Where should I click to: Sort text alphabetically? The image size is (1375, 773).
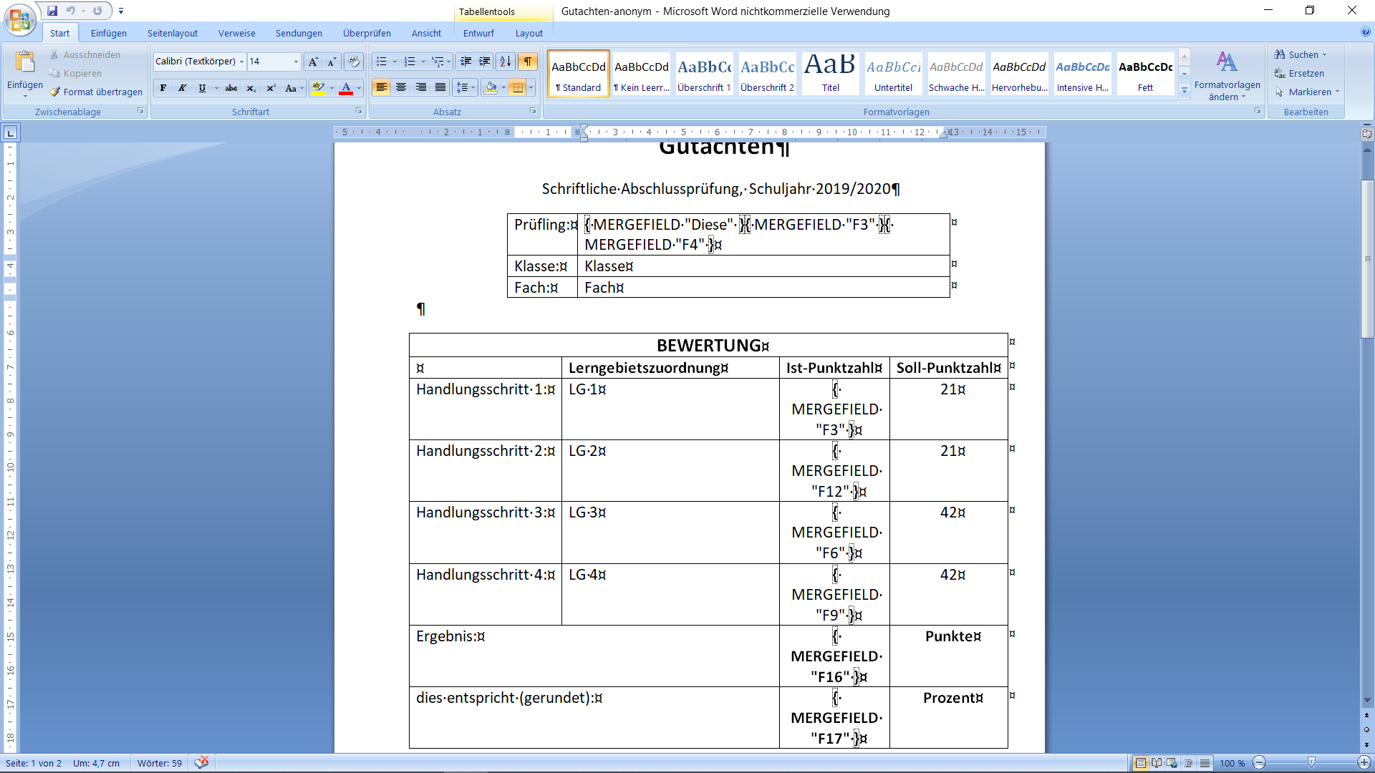(506, 62)
